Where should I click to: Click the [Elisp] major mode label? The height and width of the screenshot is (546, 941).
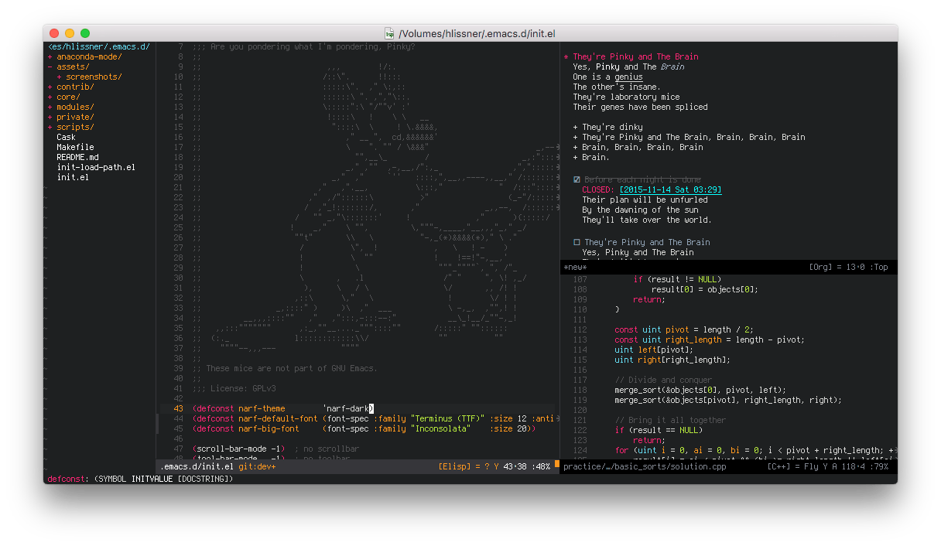(x=455, y=466)
